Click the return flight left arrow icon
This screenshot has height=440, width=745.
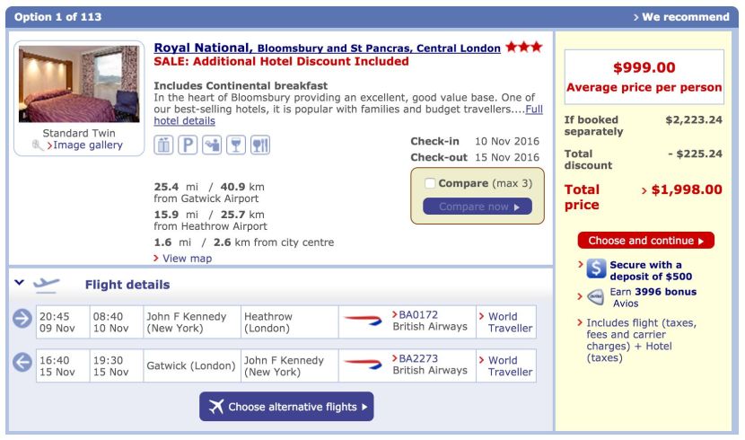22,363
